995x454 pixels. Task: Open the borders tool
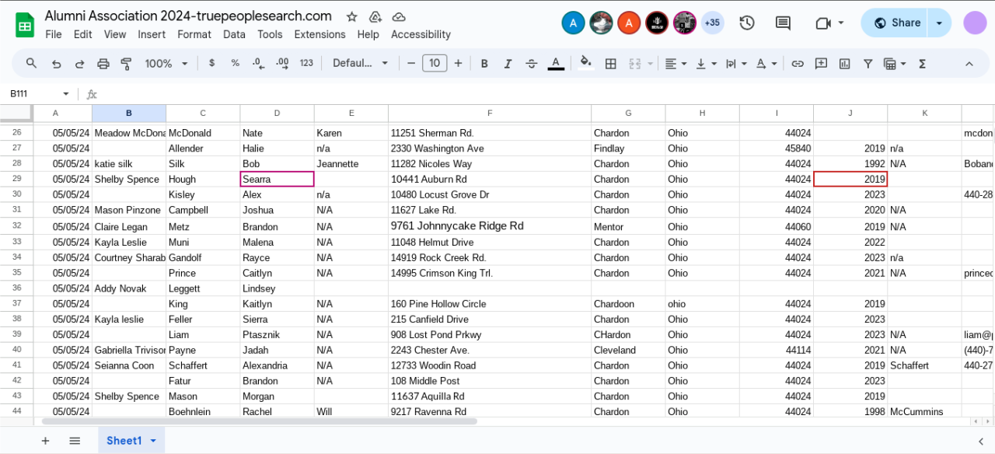point(611,64)
